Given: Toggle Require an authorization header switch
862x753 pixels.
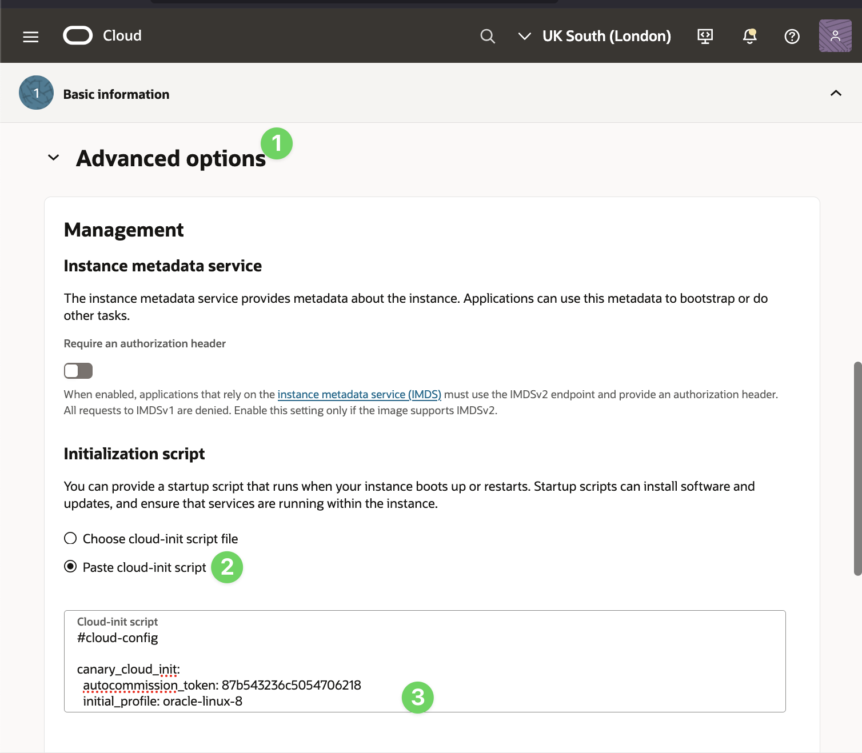Looking at the screenshot, I should pyautogui.click(x=78, y=371).
